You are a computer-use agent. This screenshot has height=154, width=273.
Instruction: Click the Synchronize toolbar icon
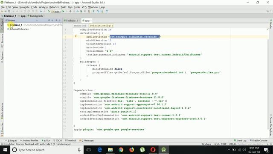(9, 12)
